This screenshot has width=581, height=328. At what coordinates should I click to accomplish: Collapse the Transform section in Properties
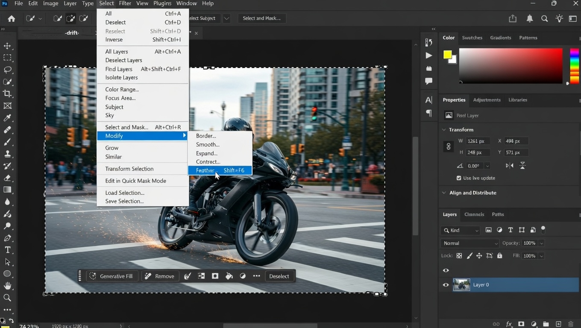click(443, 129)
